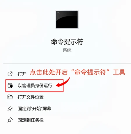The image size is (131, 134).
Task: Select 打开文件位置 option
Action: tap(31, 97)
